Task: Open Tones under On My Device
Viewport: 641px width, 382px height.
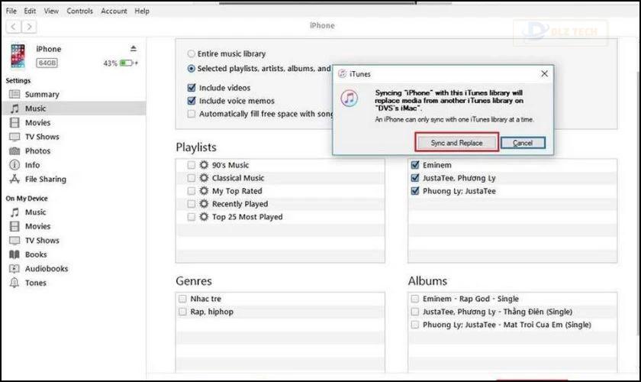Action: 36,283
